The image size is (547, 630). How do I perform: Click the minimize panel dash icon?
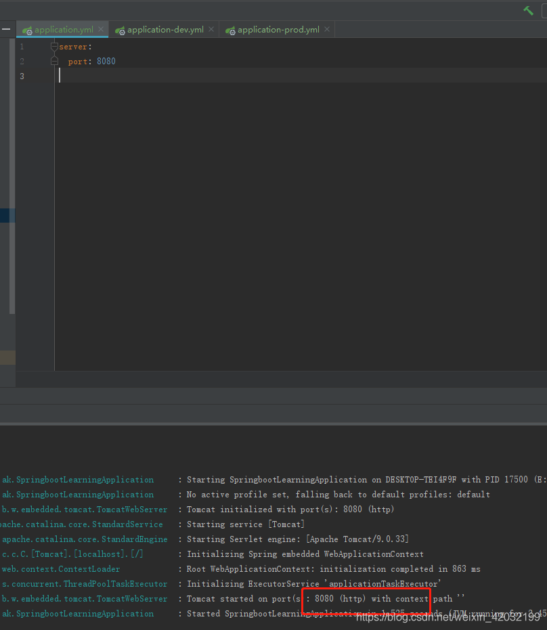pos(6,29)
